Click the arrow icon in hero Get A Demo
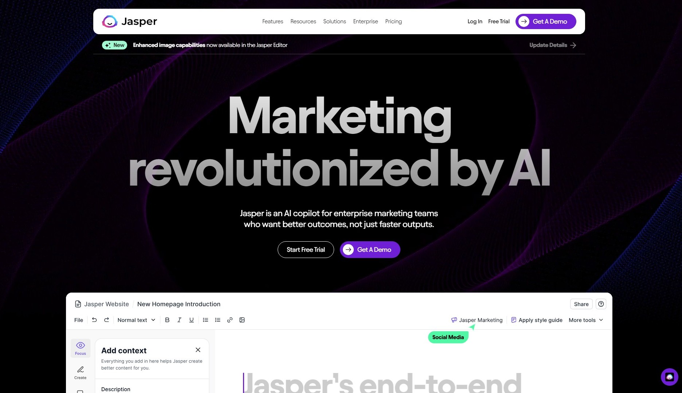 348,250
